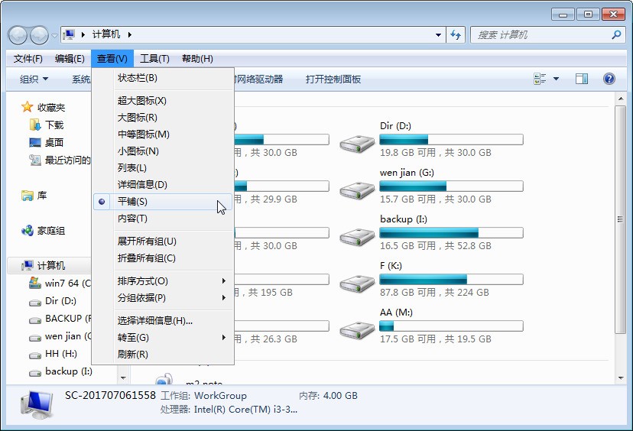
Task: Click the Downloads folder icon in sidebar
Action: point(35,125)
